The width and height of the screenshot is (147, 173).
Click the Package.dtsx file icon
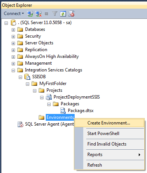63,111
